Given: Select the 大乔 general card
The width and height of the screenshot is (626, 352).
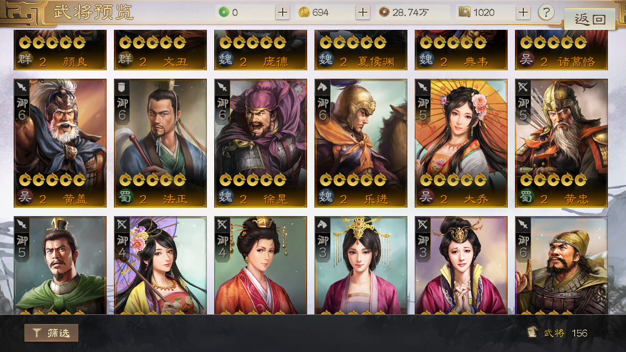Looking at the screenshot, I should (461, 143).
